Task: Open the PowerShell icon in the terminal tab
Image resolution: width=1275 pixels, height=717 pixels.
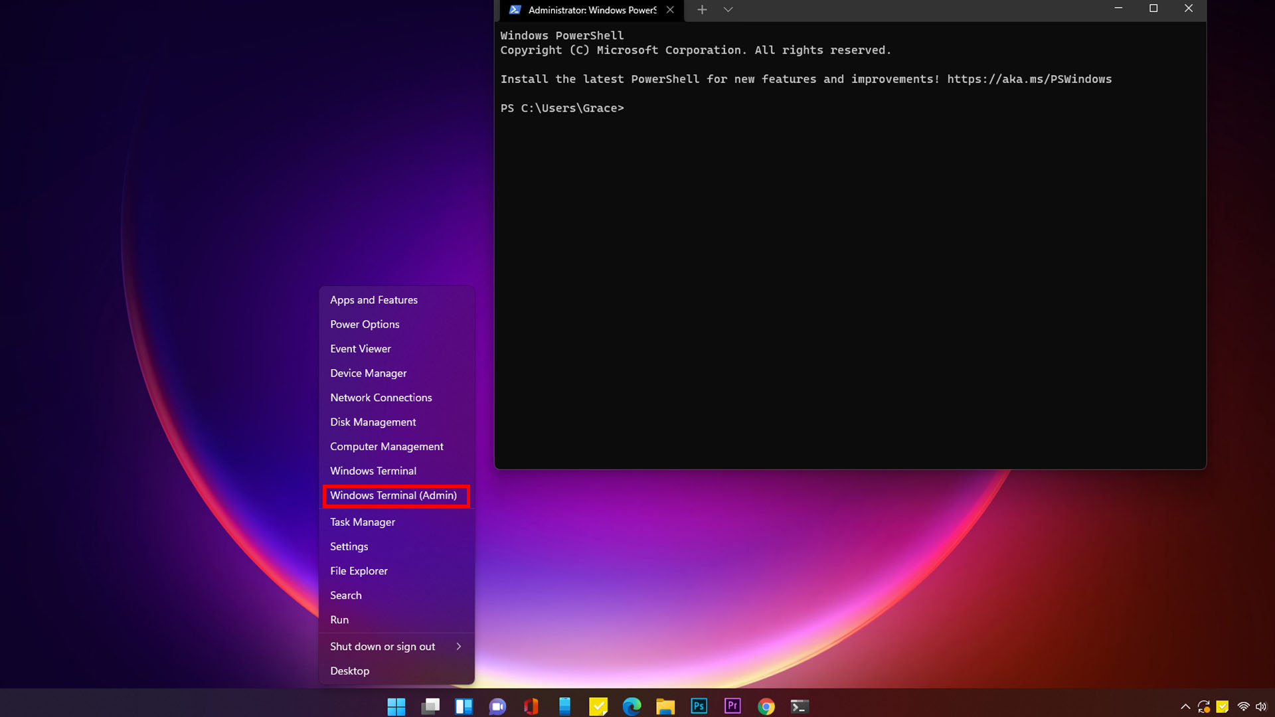Action: 516,10
